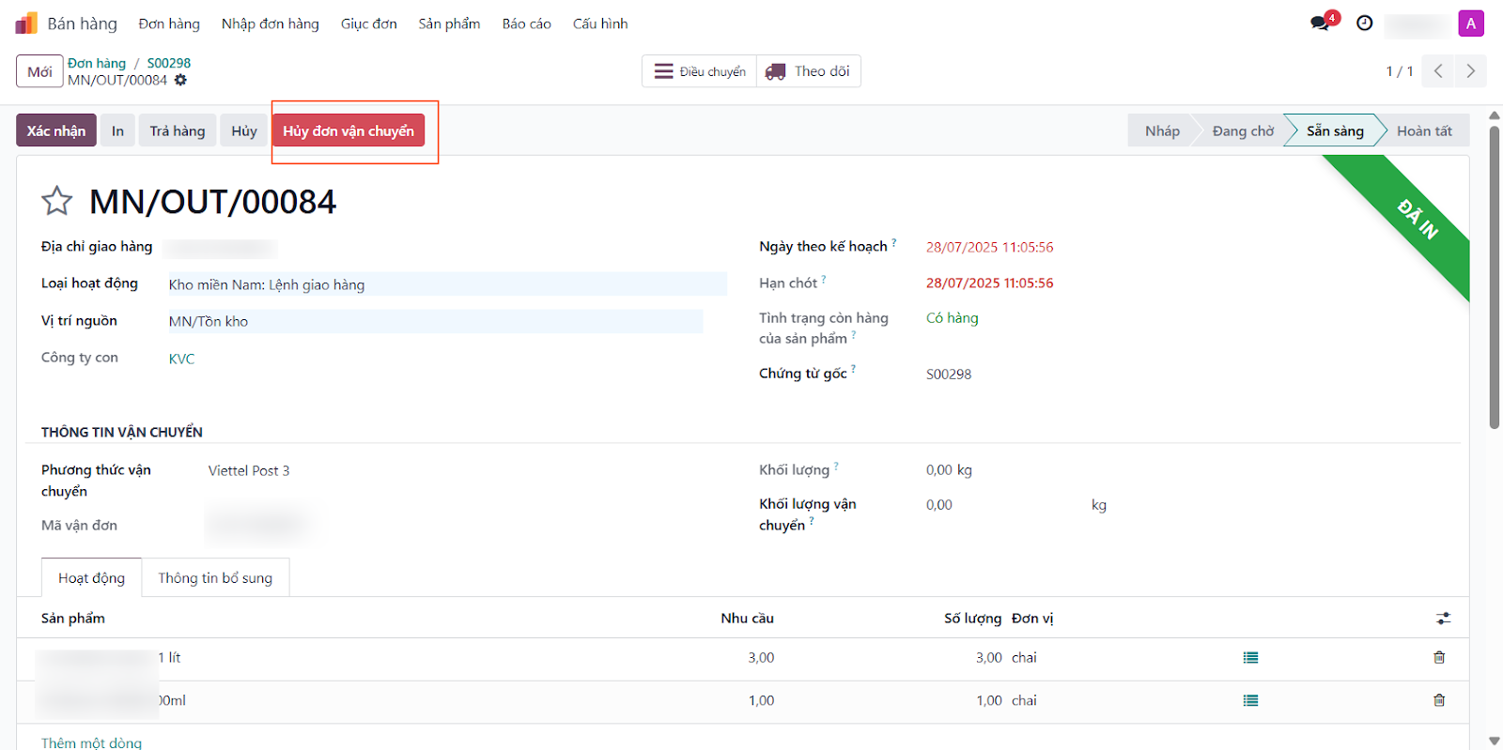
Task: Click the user avatar A icon
Action: 1470,23
